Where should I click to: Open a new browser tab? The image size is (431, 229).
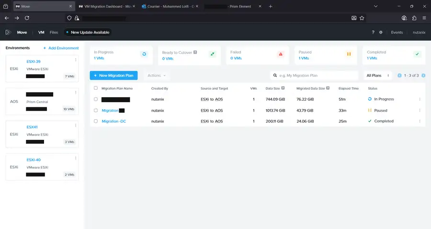coord(271,6)
